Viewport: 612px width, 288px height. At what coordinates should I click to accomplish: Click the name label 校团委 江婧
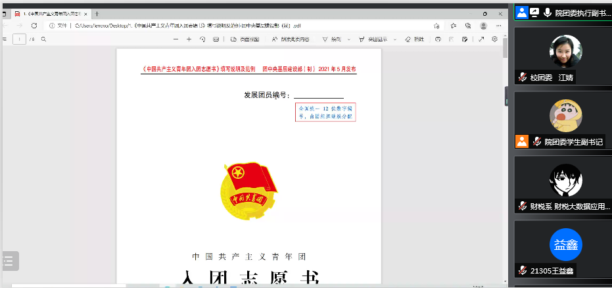point(552,78)
